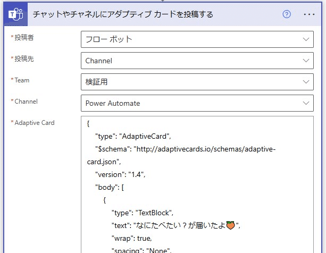326x253 pixels.
Task: Click the line "type": "AdaptiveCard"
Action: tap(133, 136)
